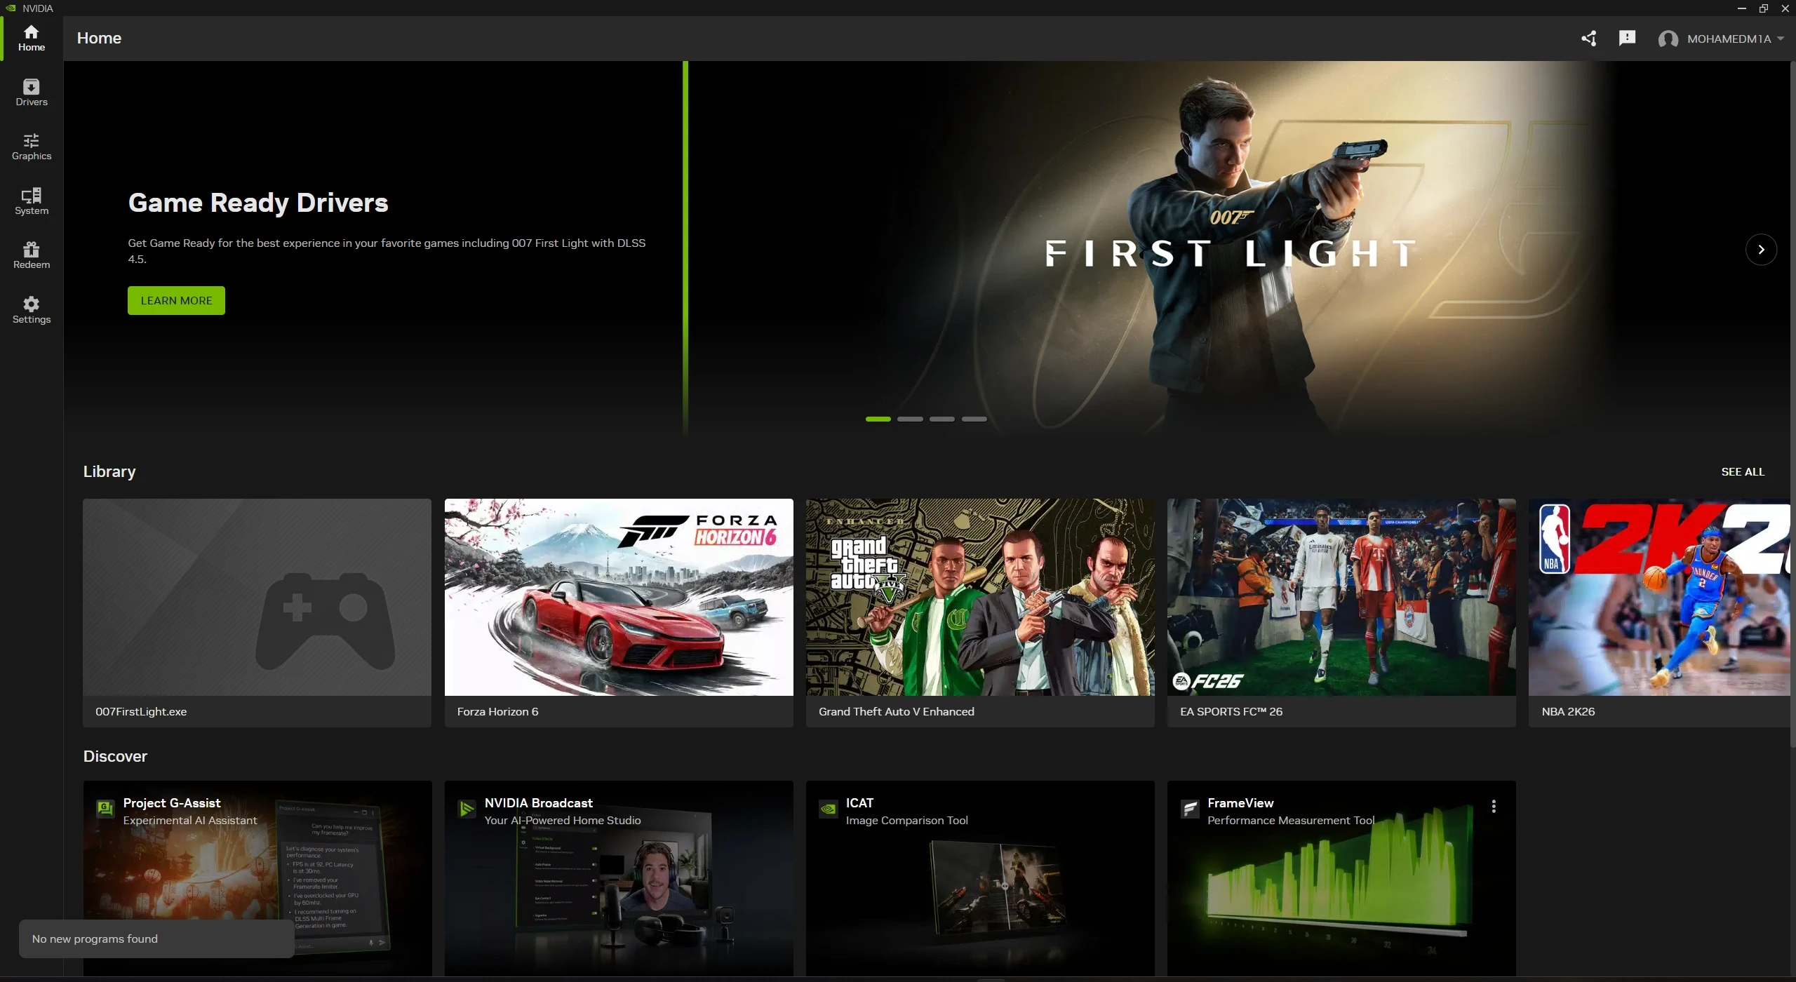The height and width of the screenshot is (982, 1796).
Task: Click the Project G-Assist app icon
Action: click(105, 809)
